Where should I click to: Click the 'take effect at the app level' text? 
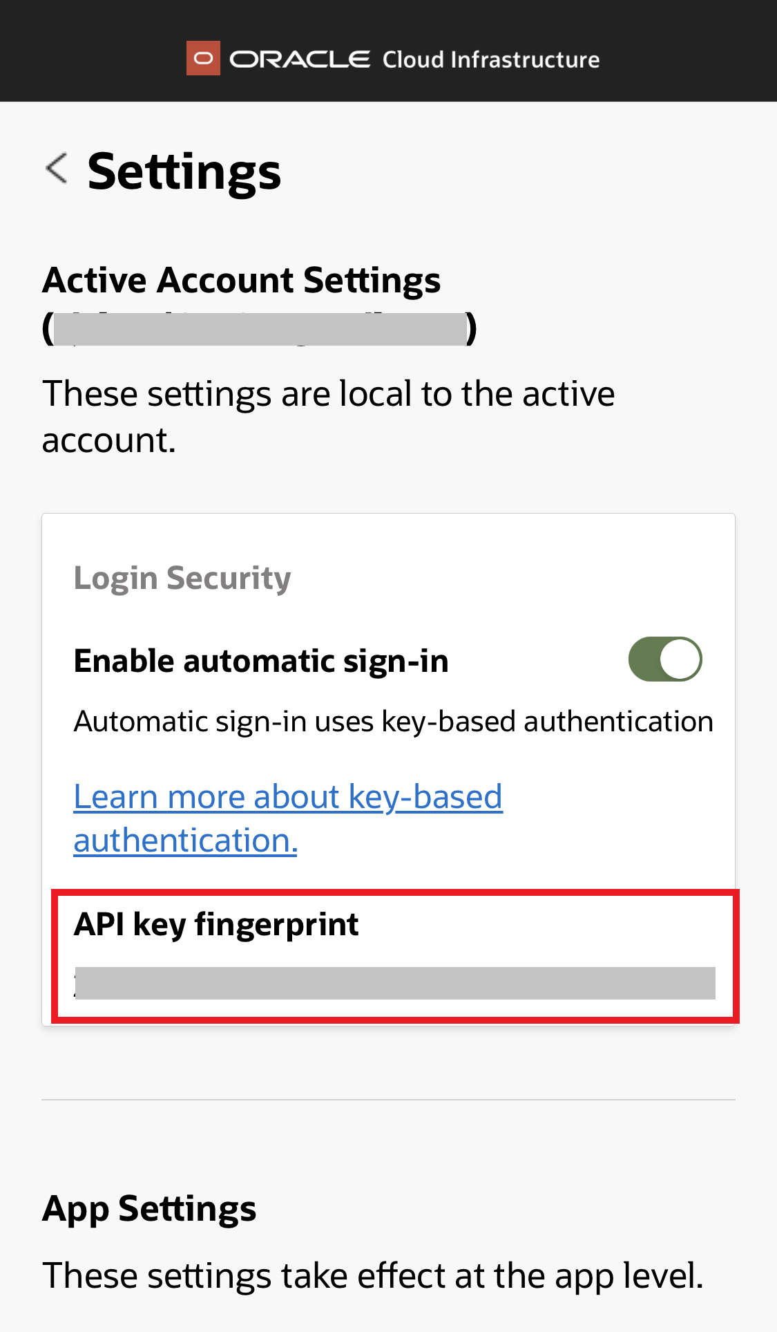pos(372,1275)
